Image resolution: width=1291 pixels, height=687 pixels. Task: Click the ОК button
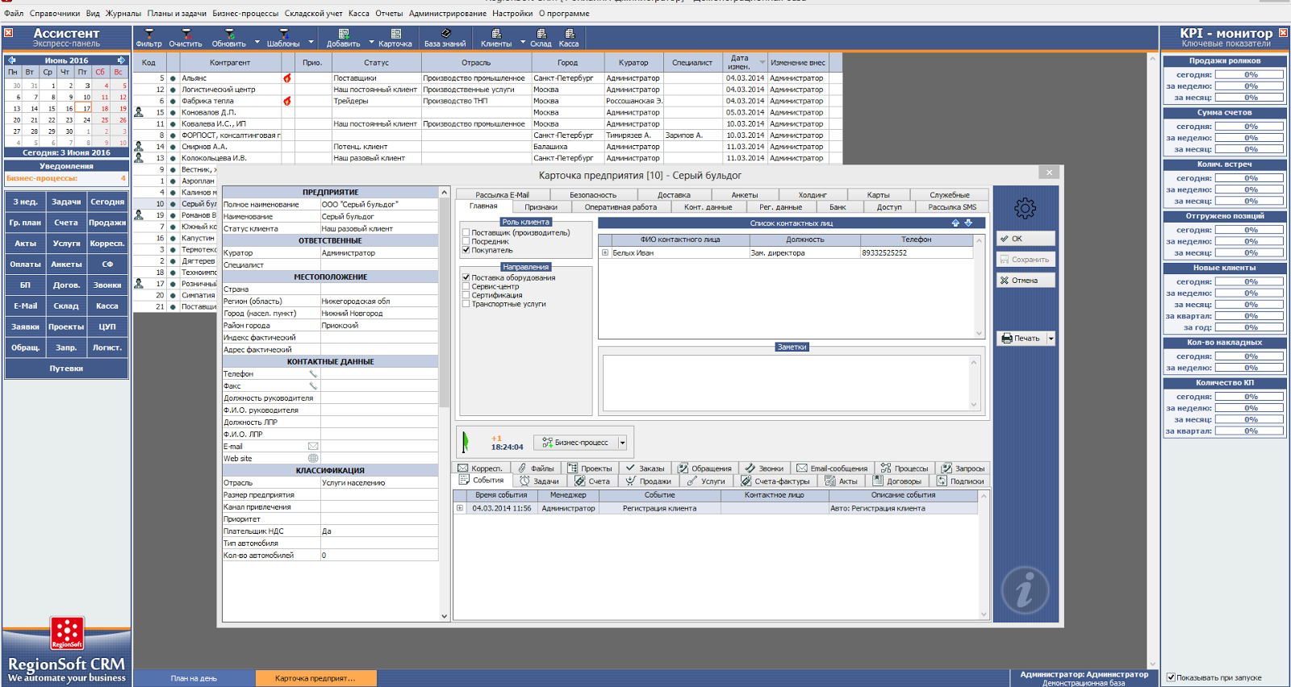point(1026,239)
